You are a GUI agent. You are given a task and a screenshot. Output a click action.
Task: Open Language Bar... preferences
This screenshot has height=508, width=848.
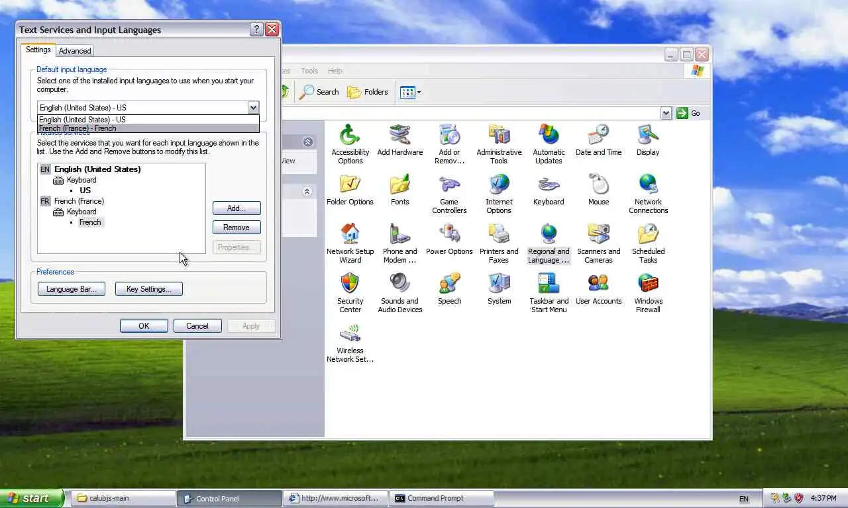click(x=72, y=289)
